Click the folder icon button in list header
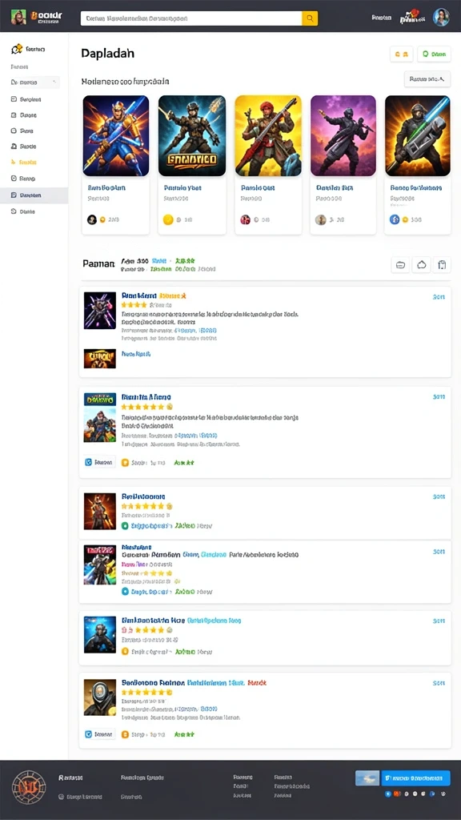Image resolution: width=461 pixels, height=820 pixels. click(x=400, y=264)
